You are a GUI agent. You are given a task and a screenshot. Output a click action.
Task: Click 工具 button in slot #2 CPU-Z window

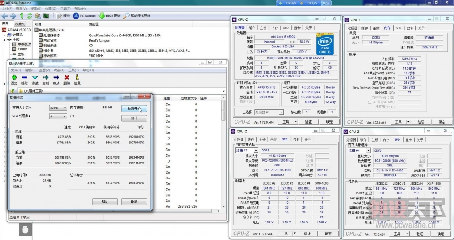pos(285,233)
